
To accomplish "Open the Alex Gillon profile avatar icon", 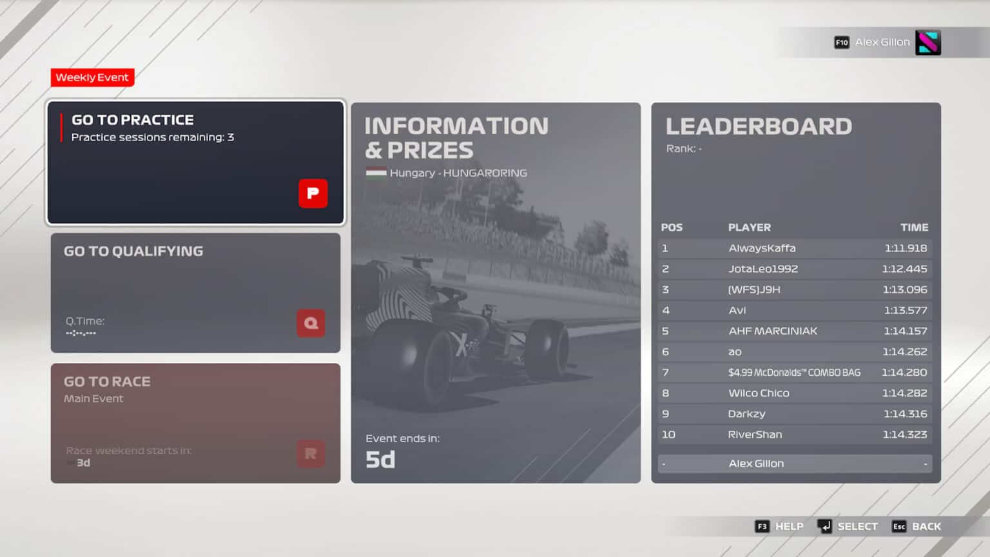I will 927,41.
